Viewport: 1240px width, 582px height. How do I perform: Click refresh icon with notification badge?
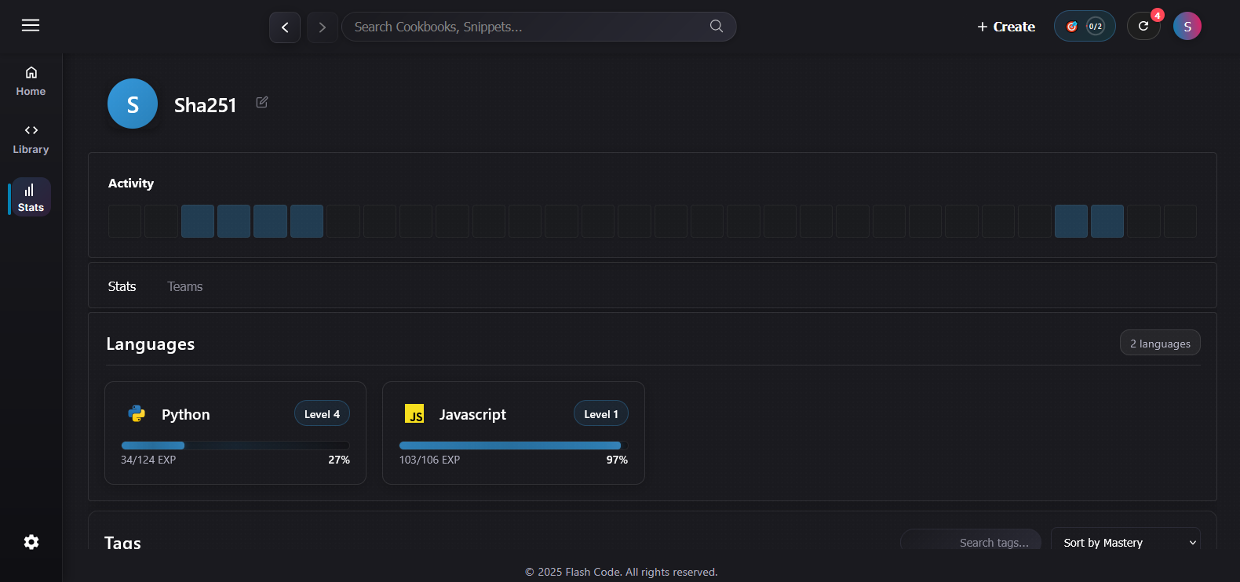1143,26
